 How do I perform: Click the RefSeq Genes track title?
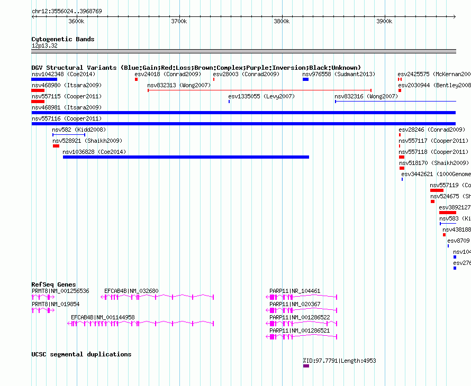[x=53, y=284]
